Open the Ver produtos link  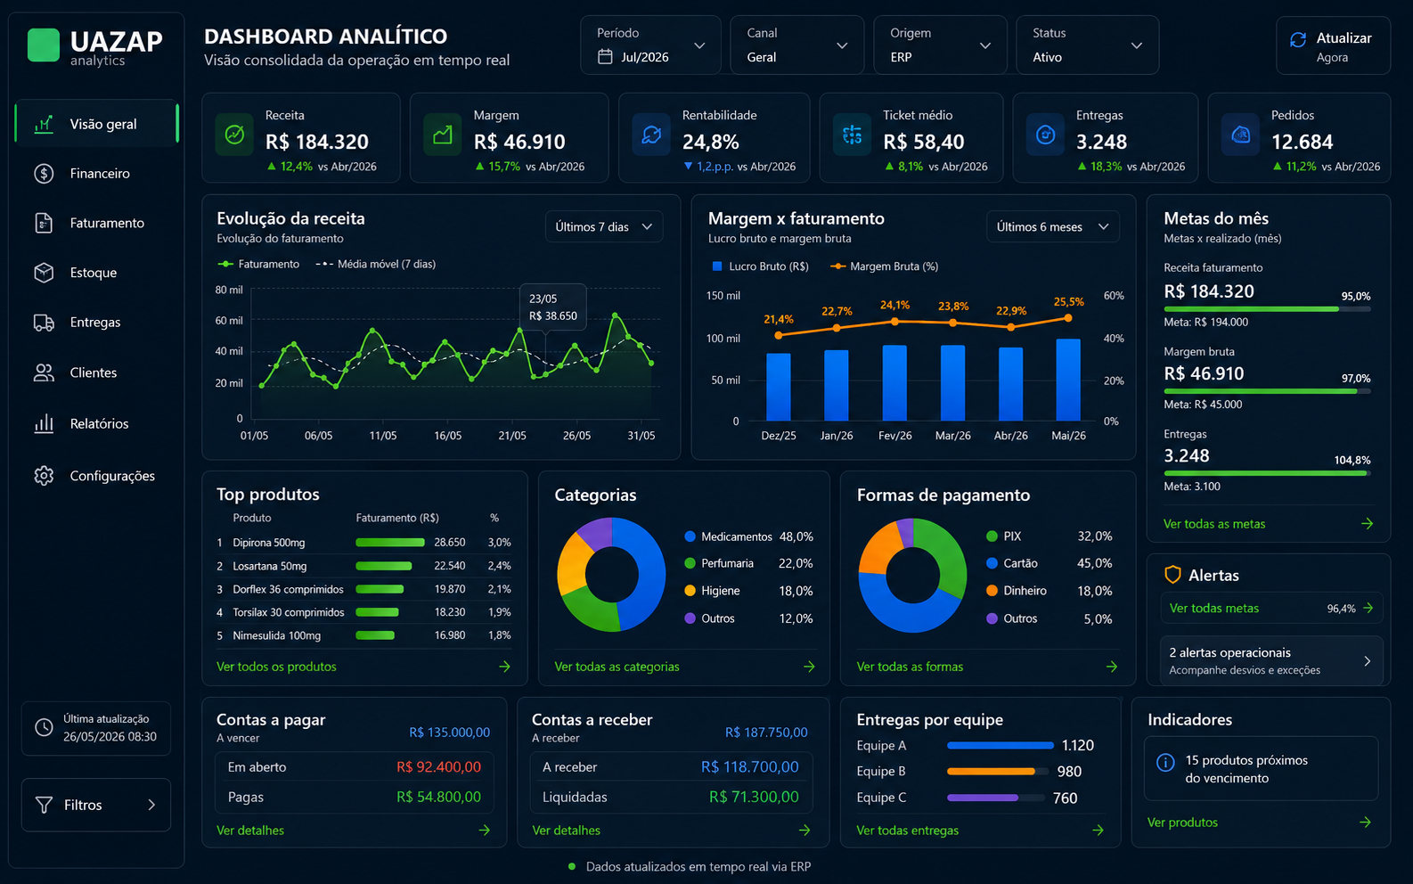(1182, 823)
